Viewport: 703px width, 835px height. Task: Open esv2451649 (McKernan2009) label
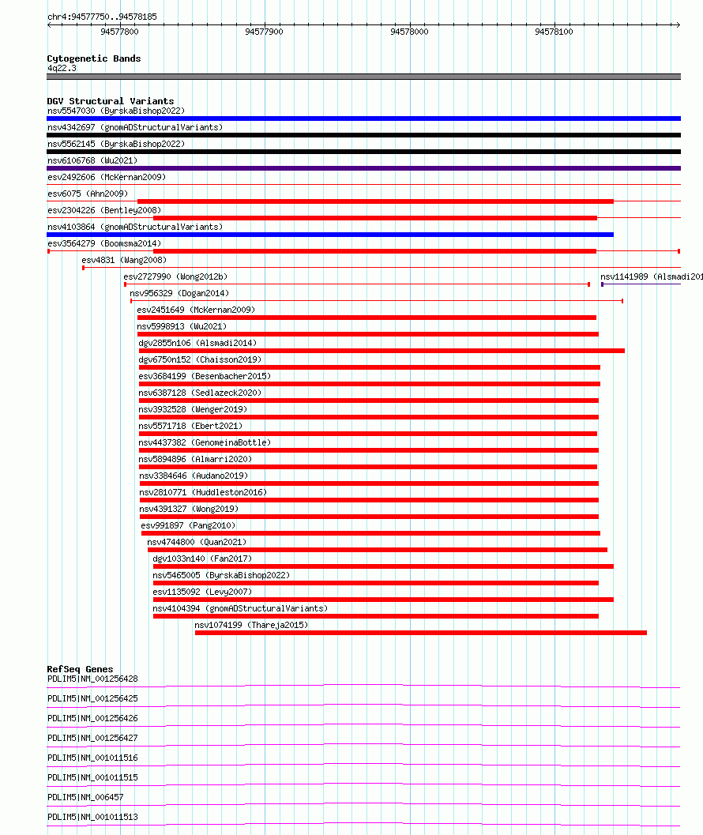coord(196,310)
